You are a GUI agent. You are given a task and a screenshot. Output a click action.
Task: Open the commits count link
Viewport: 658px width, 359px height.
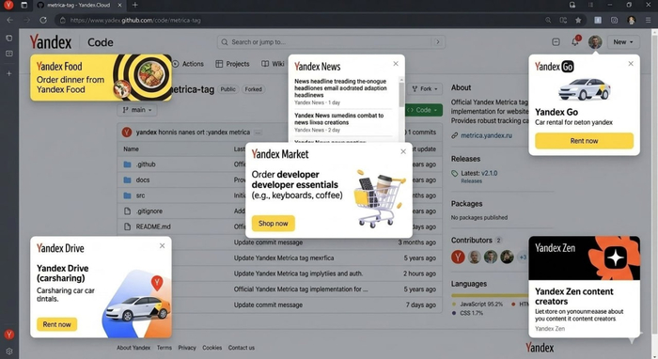(422, 133)
